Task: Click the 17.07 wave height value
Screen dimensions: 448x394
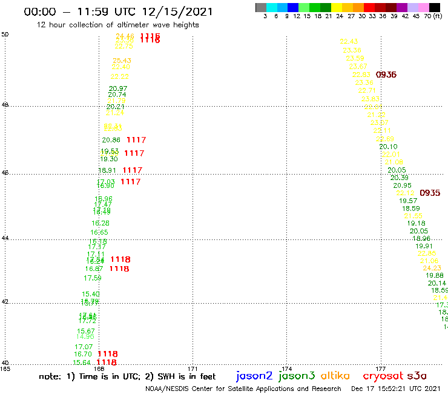Action: [x=84, y=347]
